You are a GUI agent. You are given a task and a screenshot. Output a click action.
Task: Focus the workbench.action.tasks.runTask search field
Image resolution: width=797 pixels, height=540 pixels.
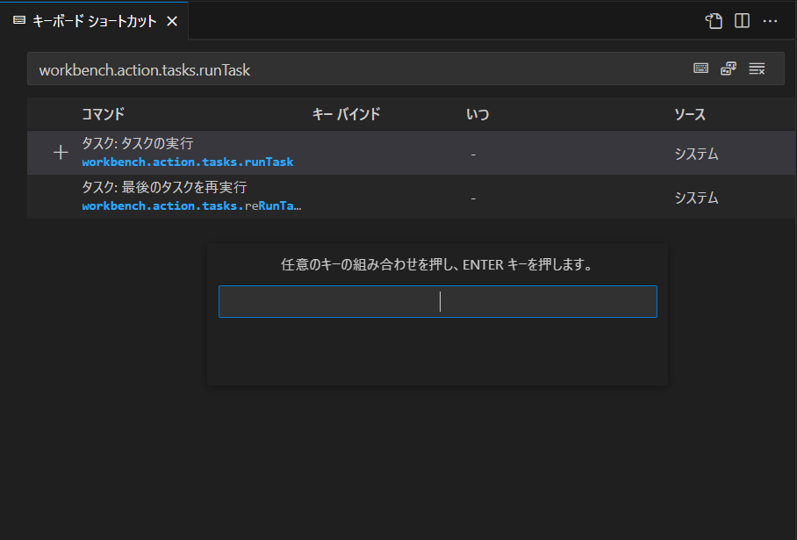351,69
